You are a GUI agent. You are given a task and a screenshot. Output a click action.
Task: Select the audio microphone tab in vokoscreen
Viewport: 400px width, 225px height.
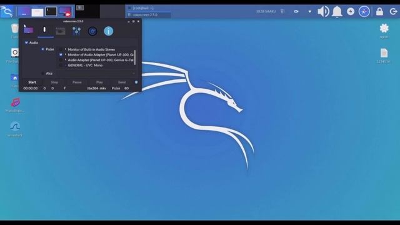44,30
